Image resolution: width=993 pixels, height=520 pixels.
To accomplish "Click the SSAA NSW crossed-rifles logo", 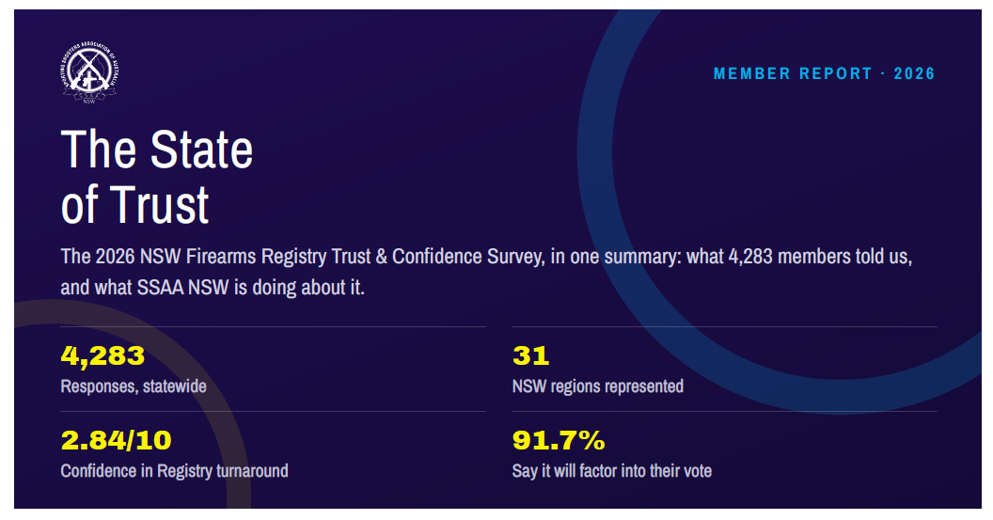I will pos(89,73).
